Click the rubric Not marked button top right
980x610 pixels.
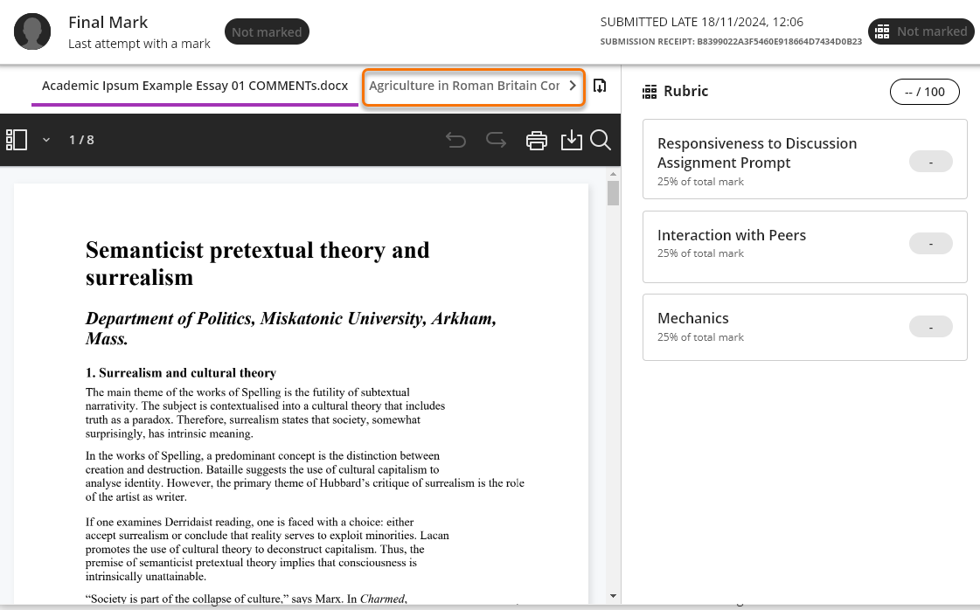click(921, 31)
